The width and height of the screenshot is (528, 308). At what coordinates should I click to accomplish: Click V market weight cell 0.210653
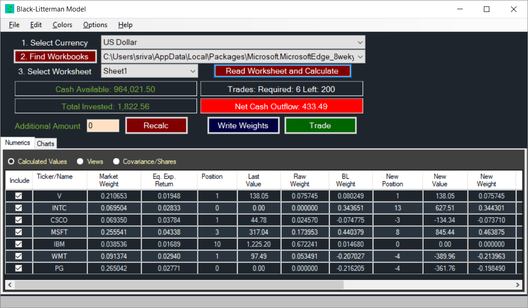[x=114, y=196]
